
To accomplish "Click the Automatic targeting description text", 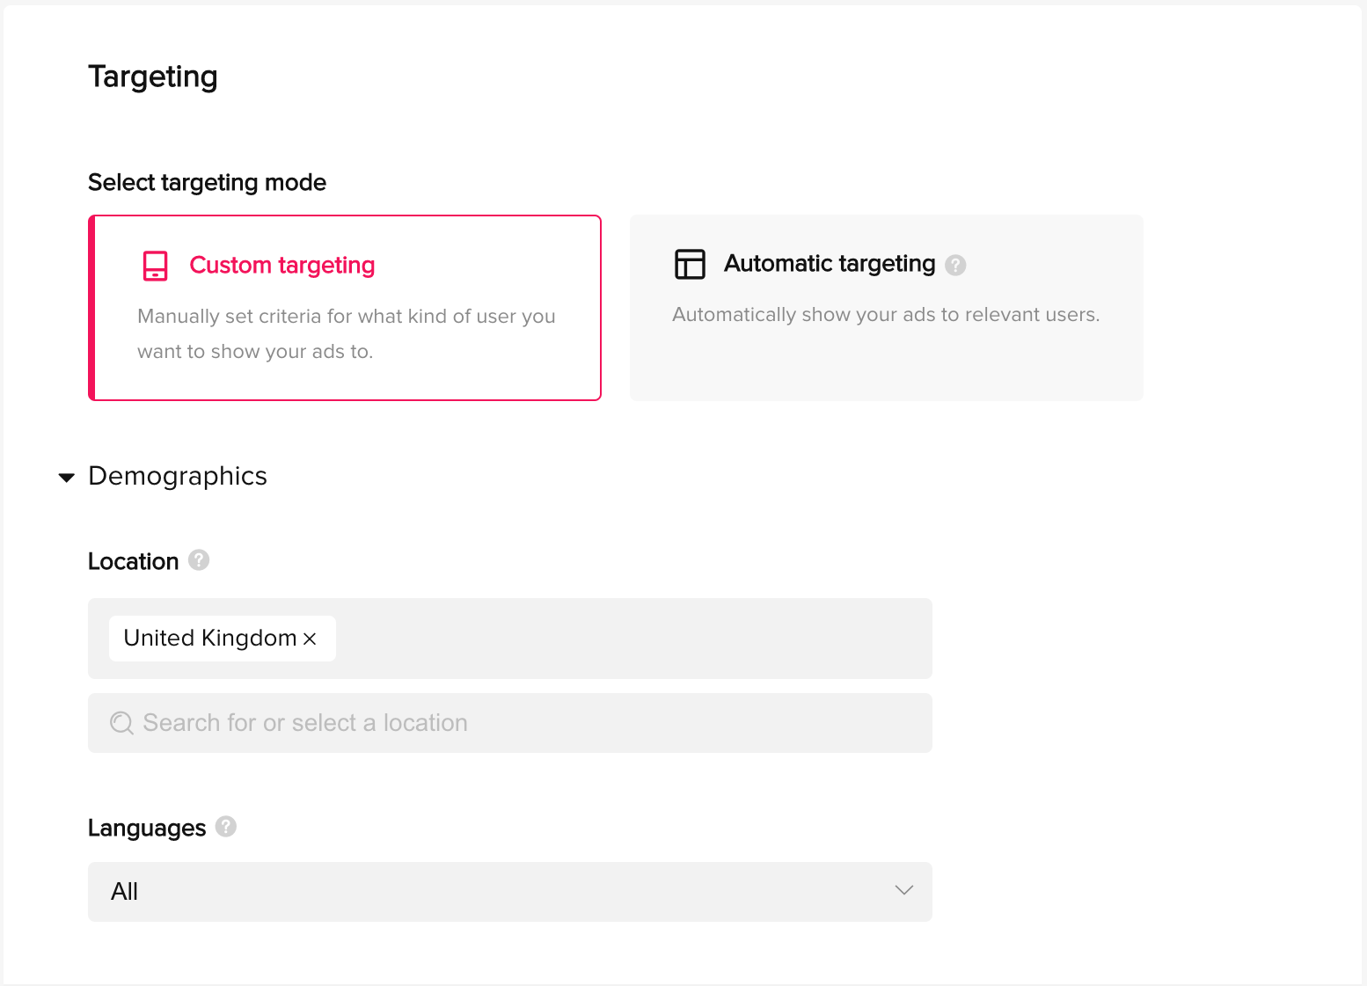I will coord(886,315).
